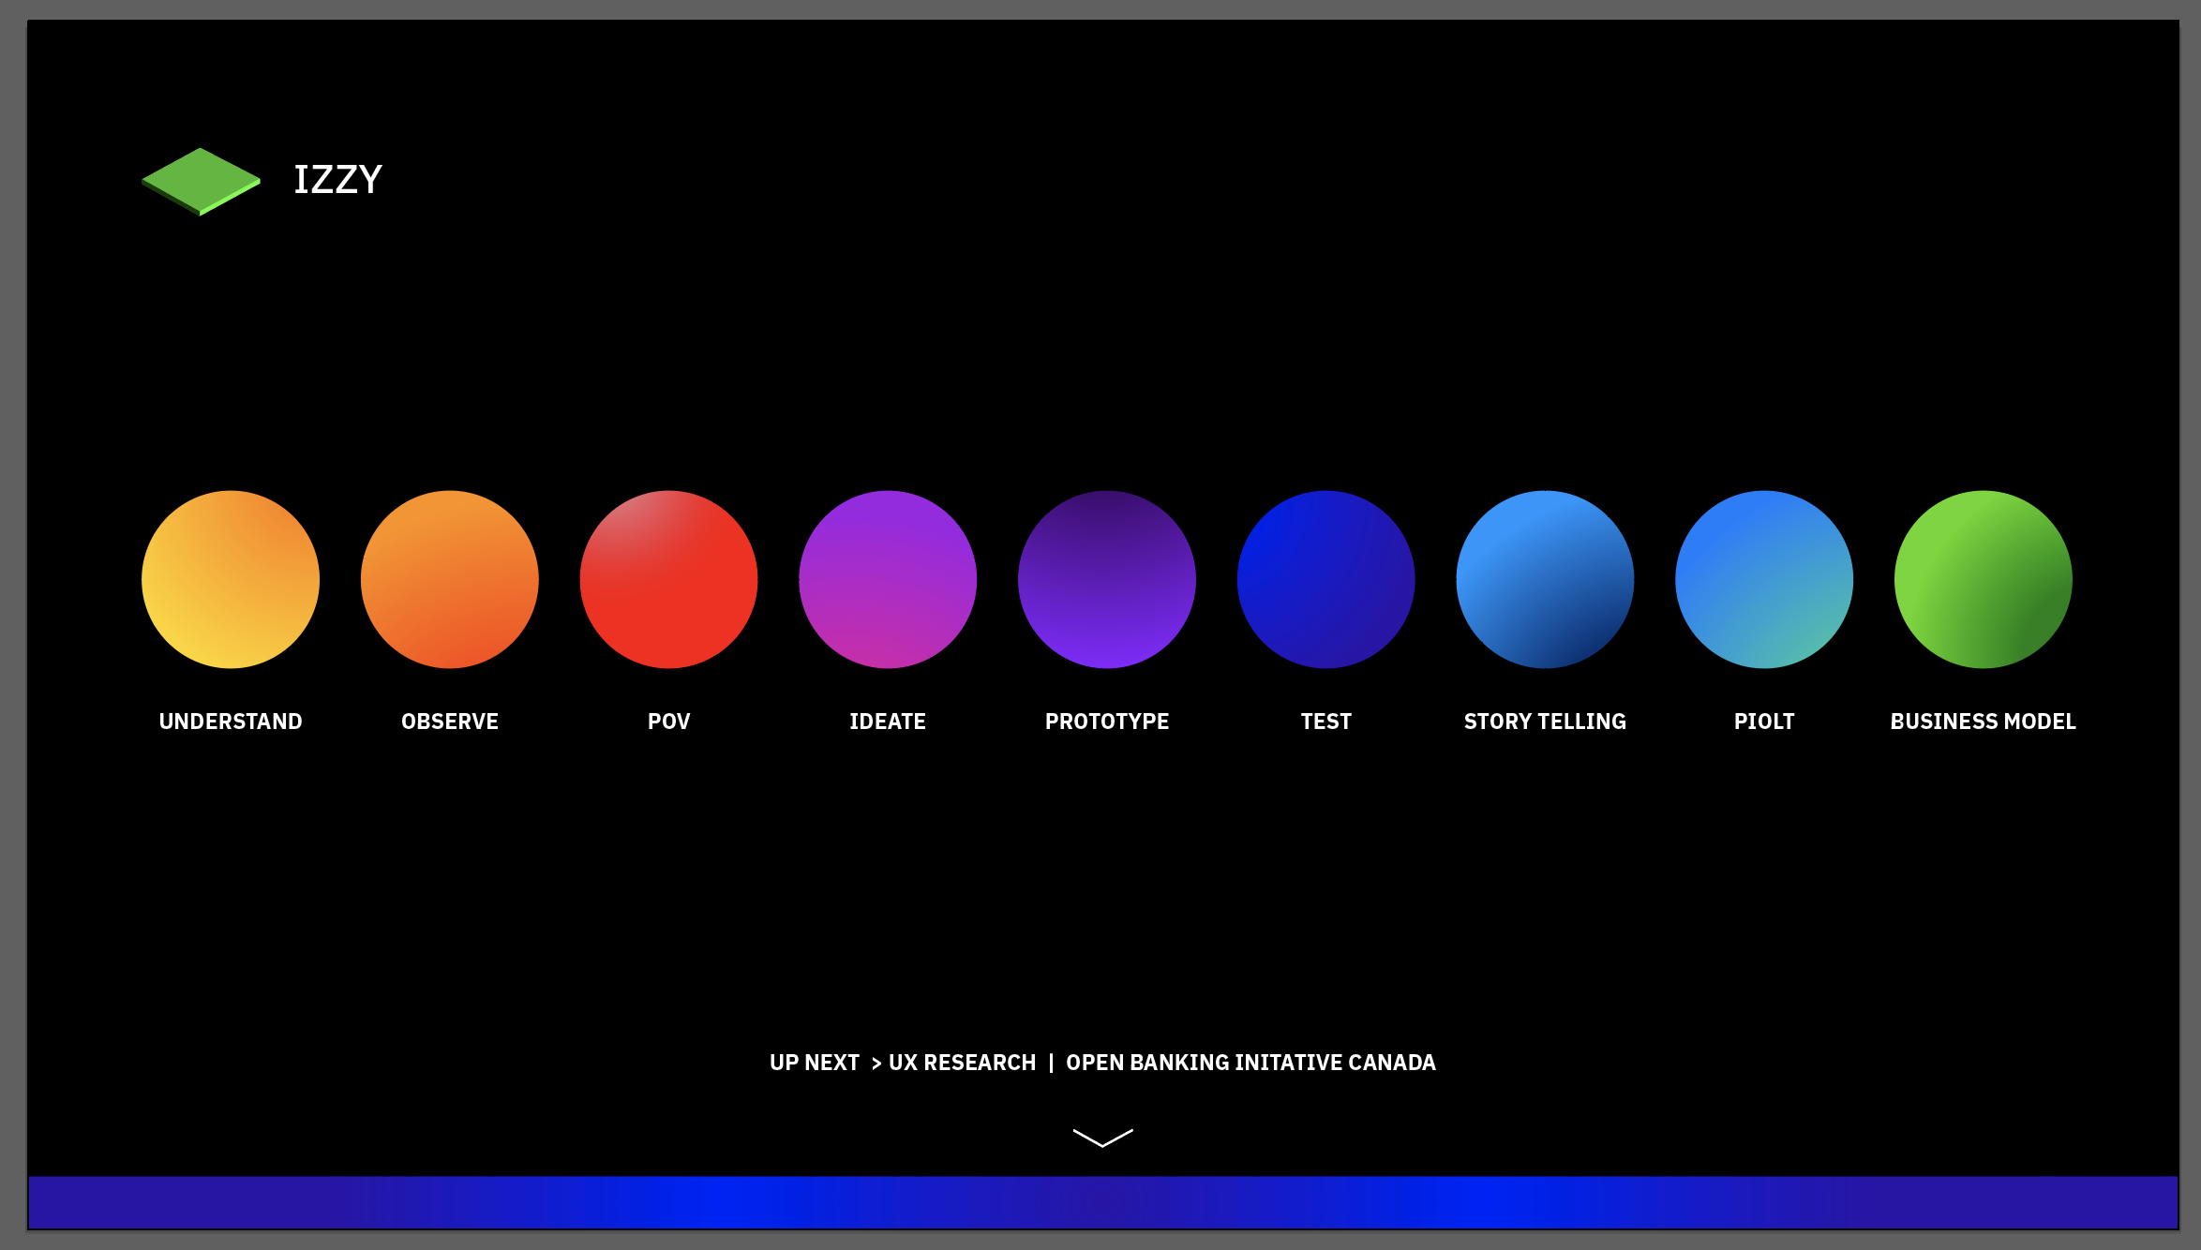2201x1250 pixels.
Task: Select the orange Observe circle
Action: click(x=450, y=579)
